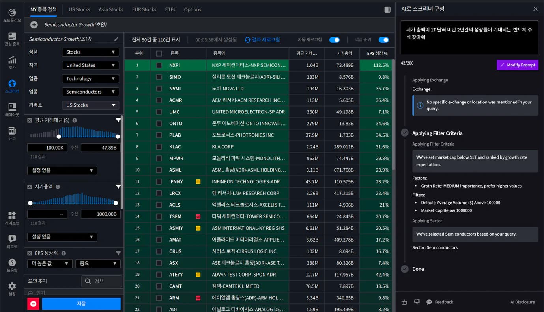Switch to MY 종목 검색 tab
Image resolution: width=544 pixels, height=312 pixels.
[43, 9]
